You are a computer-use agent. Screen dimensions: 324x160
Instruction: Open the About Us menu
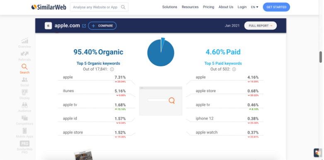[x=226, y=7]
